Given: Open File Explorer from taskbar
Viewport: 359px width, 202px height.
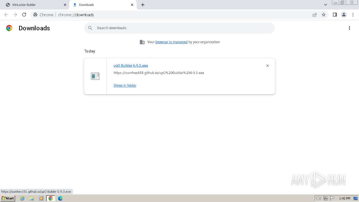Looking at the screenshot, I should pyautogui.click(x=32, y=198).
